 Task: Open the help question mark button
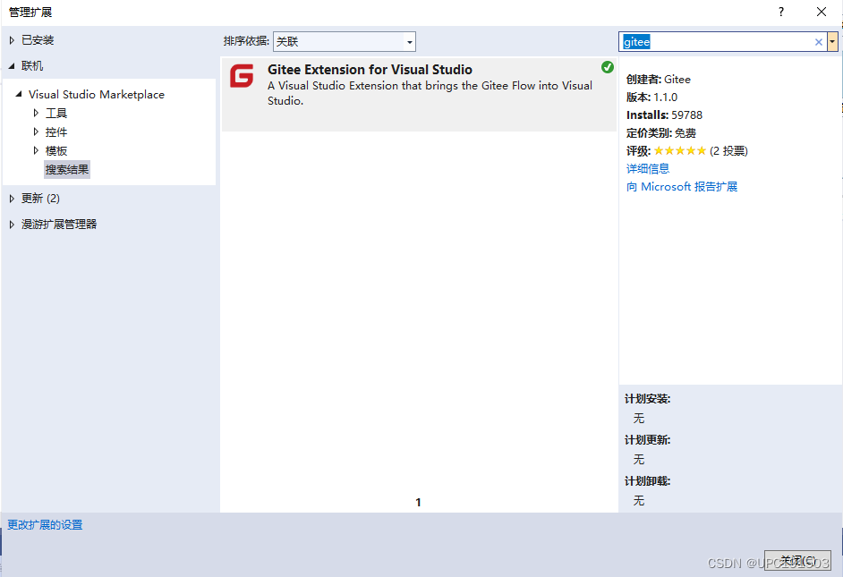tap(781, 12)
